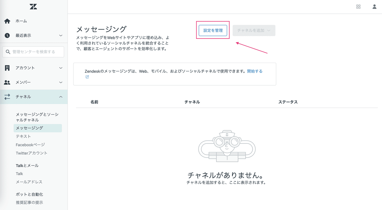The image size is (382, 210).
Task: Click the building icon beside アカウント
Action: pos(7,68)
